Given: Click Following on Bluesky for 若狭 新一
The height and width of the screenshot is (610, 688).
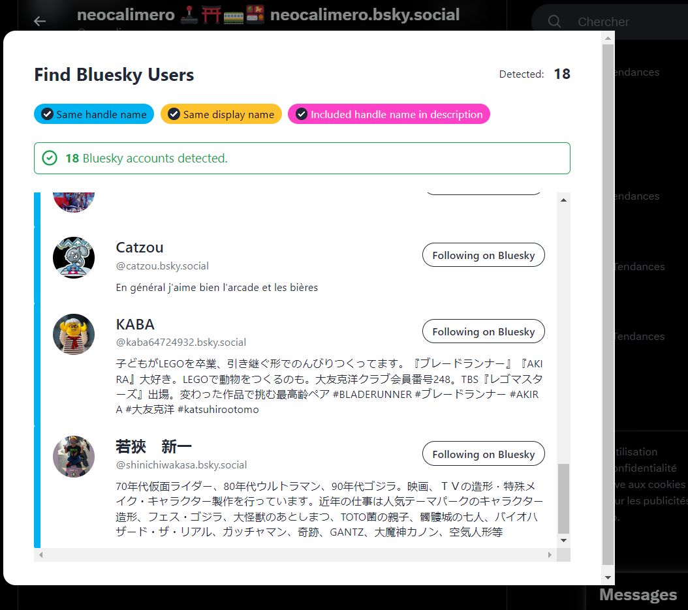Looking at the screenshot, I should tap(484, 453).
